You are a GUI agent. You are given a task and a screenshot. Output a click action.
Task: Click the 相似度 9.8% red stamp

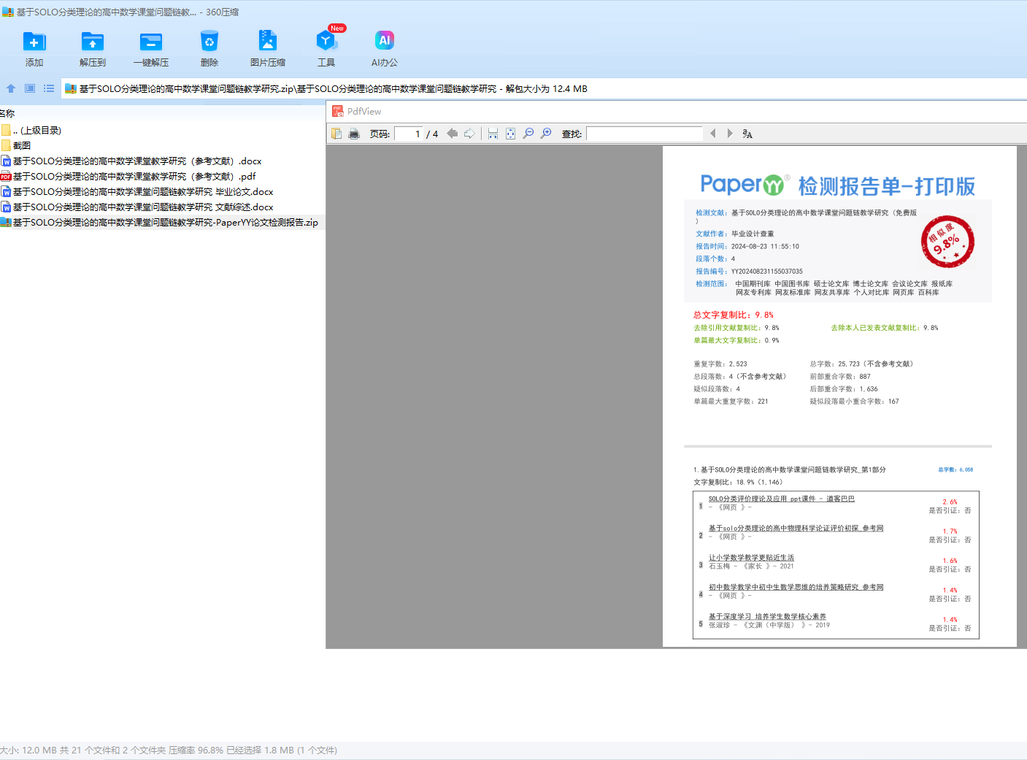947,242
